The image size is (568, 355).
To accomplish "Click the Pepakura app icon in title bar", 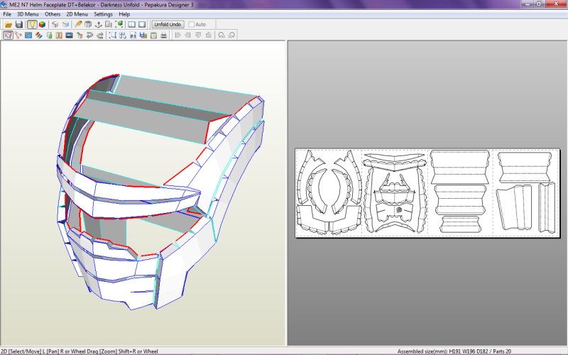I will click(4, 5).
